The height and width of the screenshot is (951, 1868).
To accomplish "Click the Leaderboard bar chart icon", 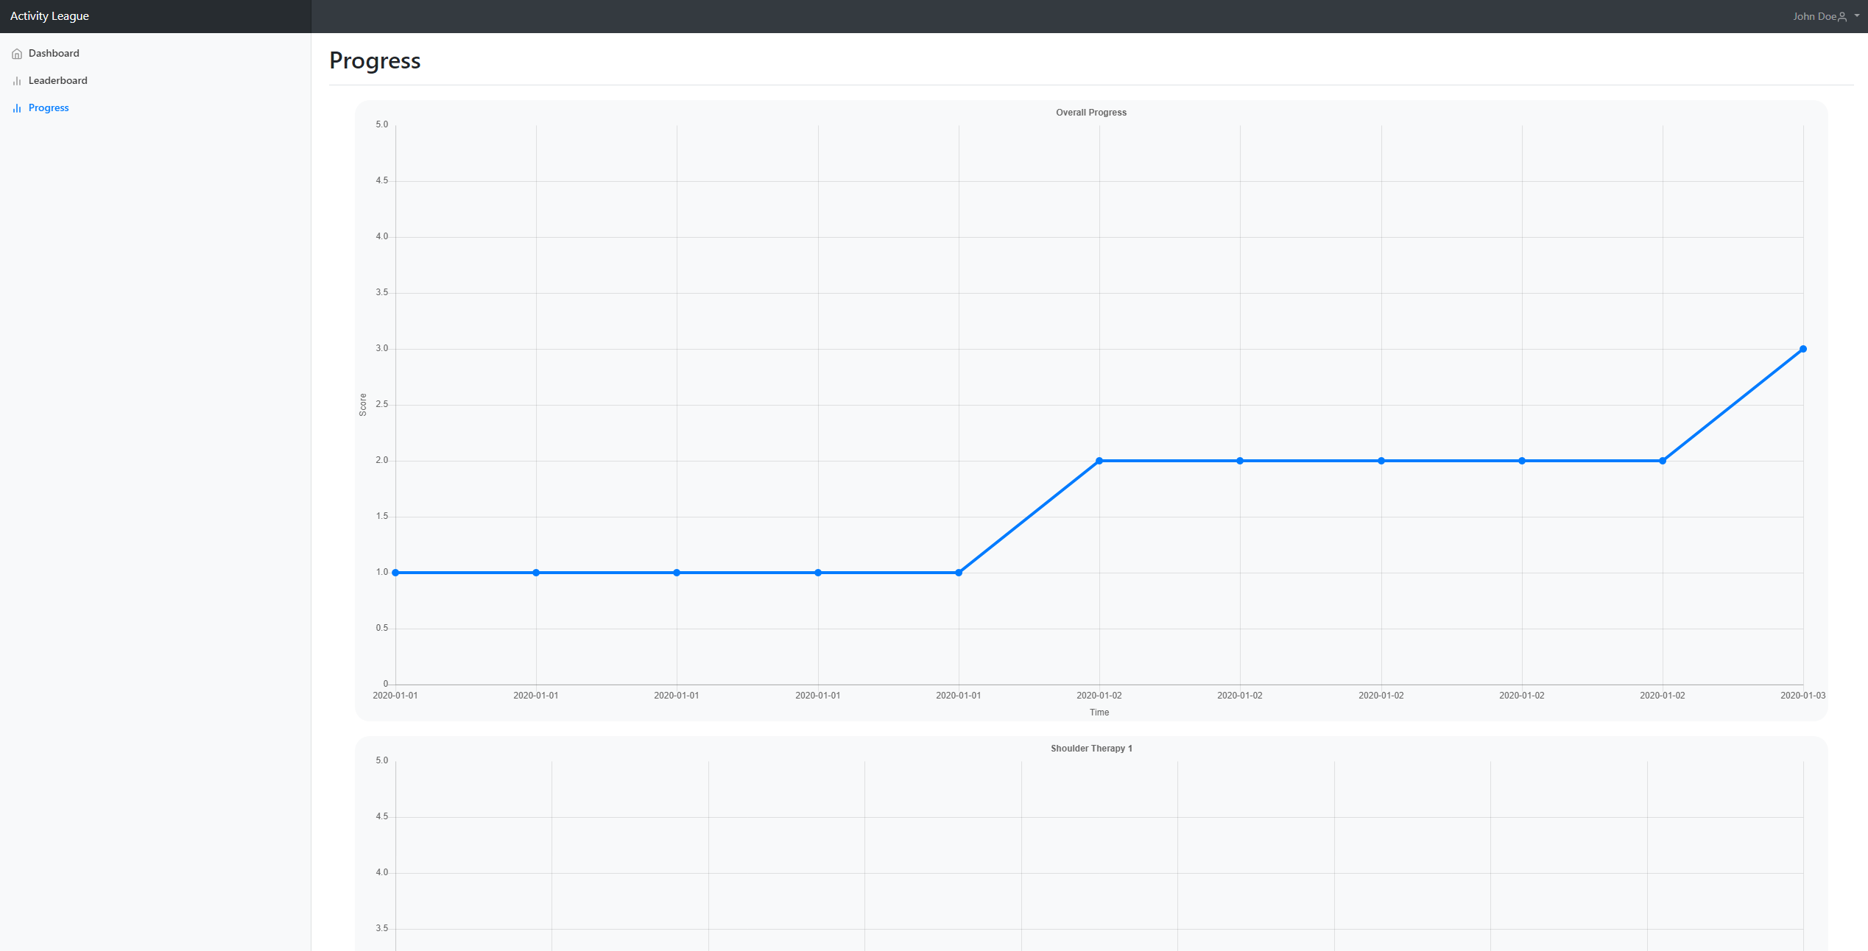I will (17, 81).
